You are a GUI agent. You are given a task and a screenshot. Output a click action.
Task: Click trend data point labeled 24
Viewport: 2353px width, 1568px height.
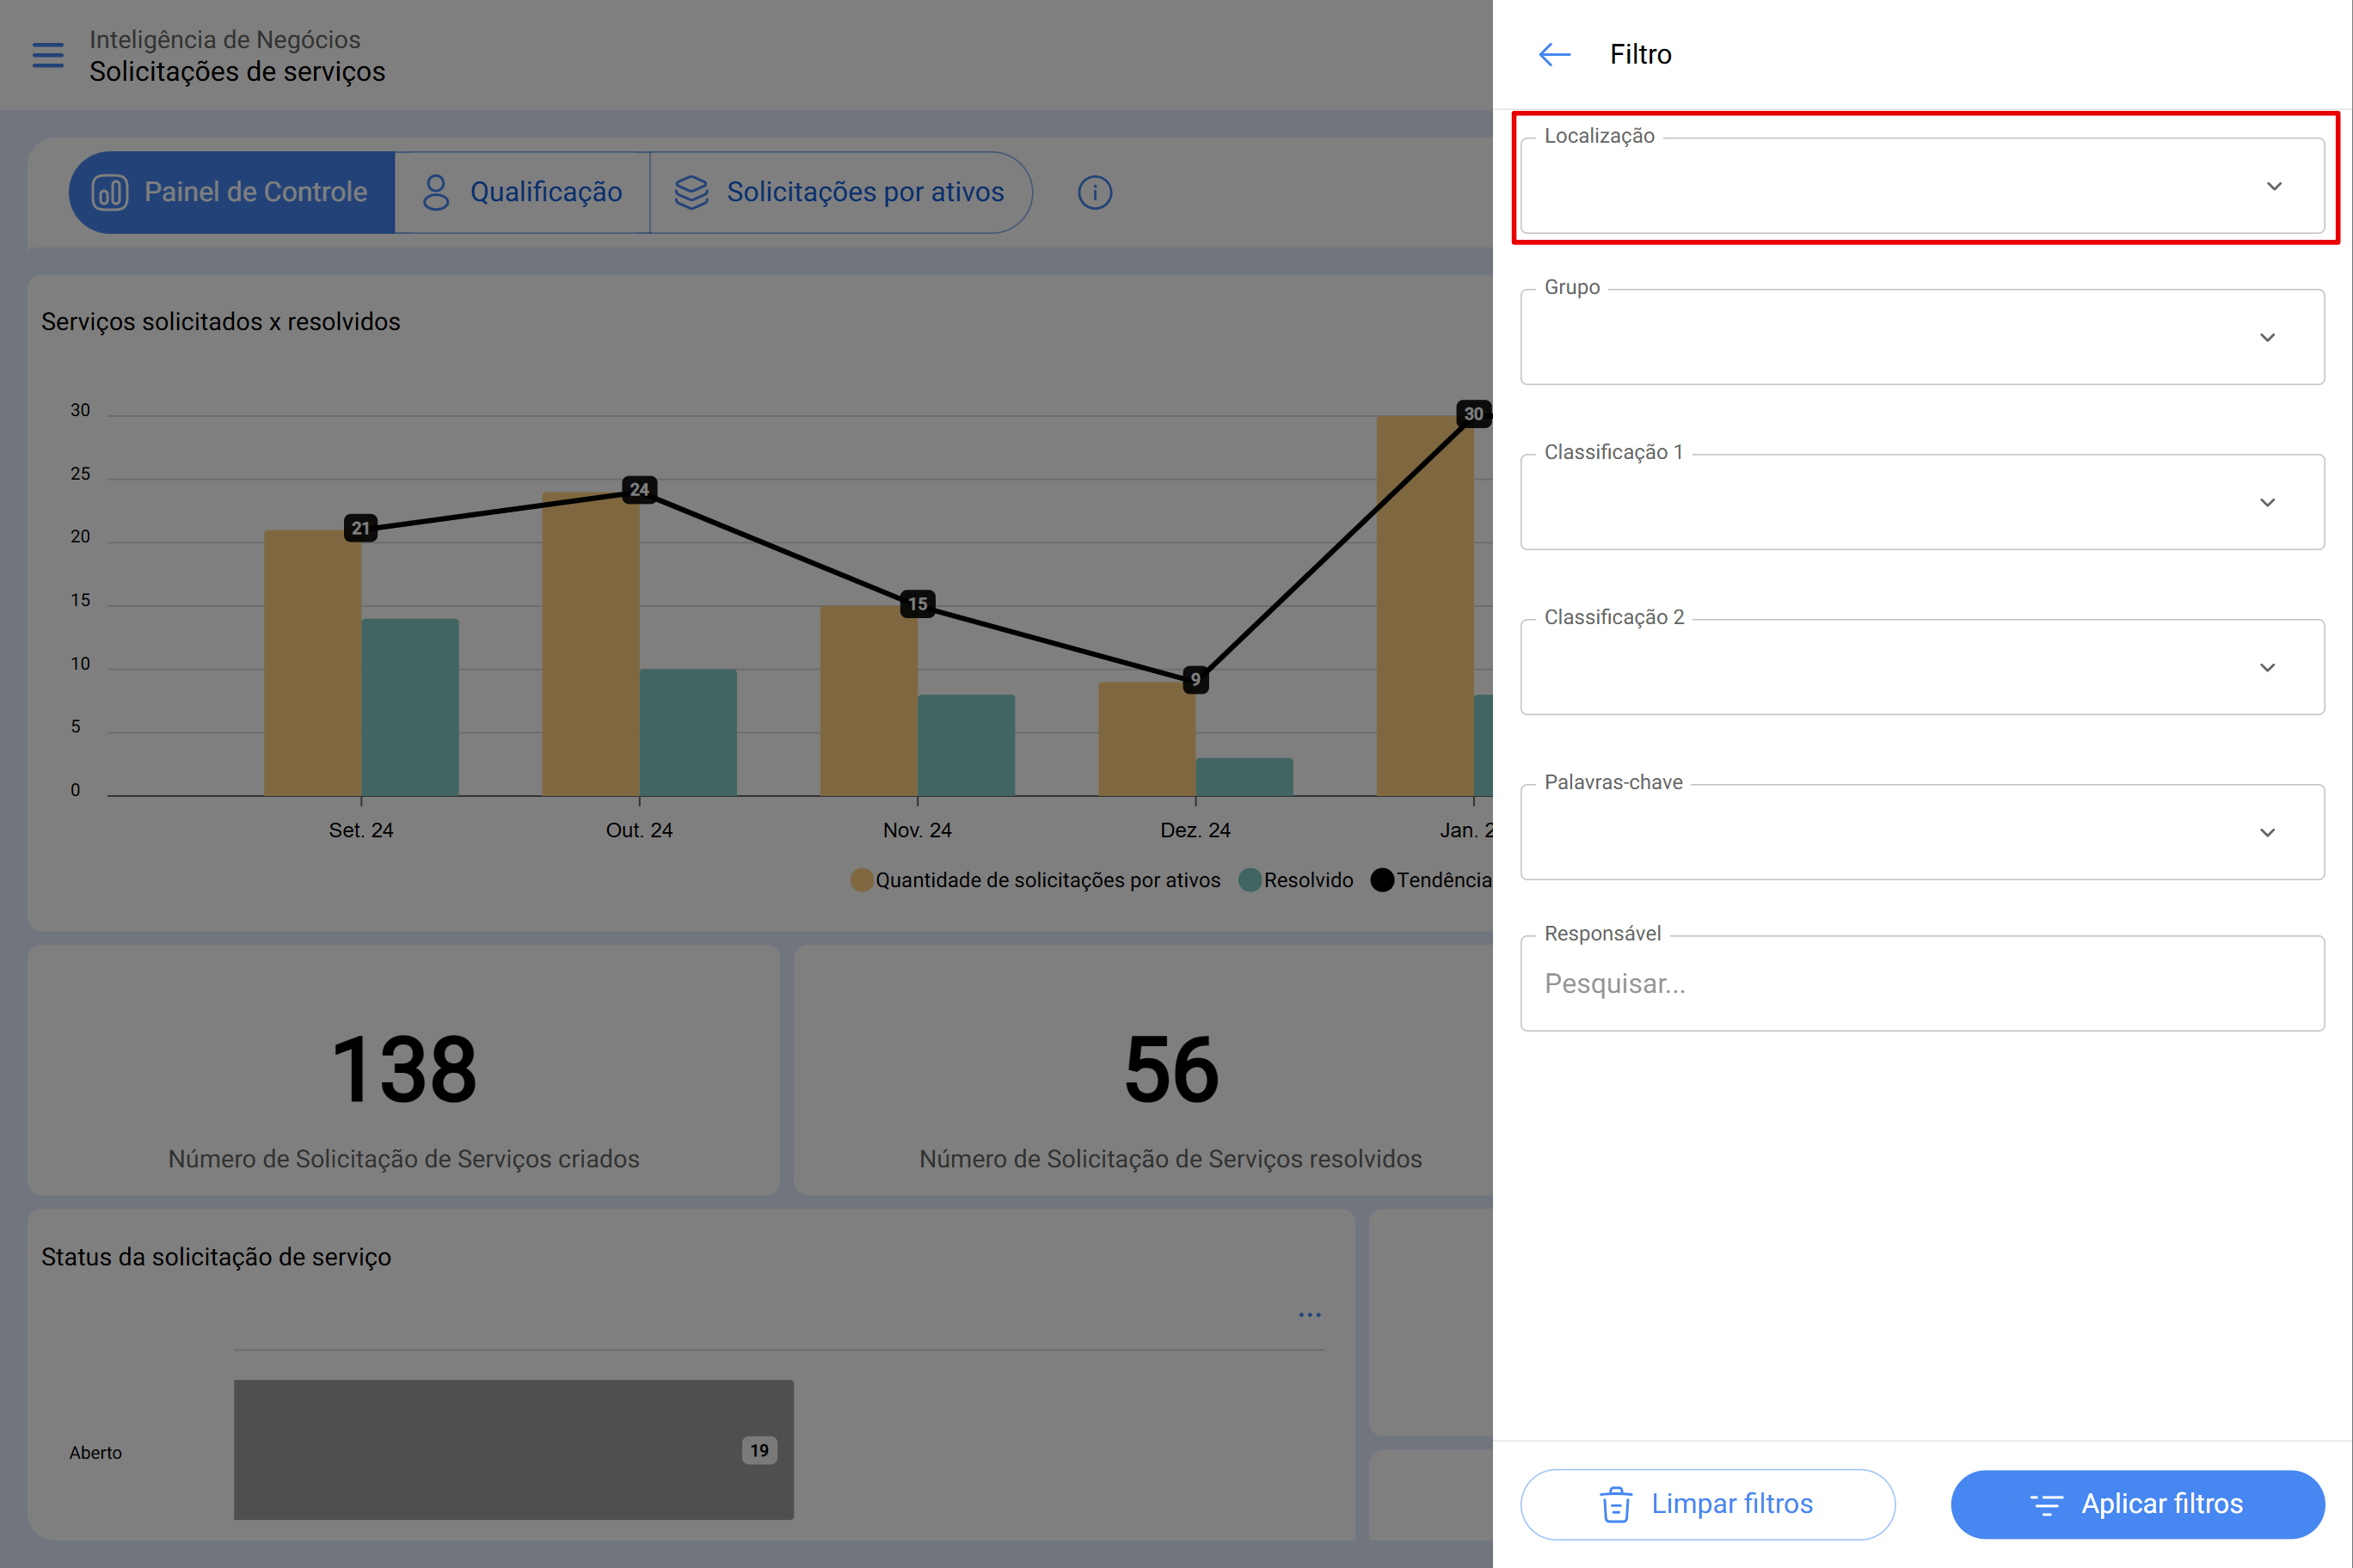pyautogui.click(x=639, y=489)
